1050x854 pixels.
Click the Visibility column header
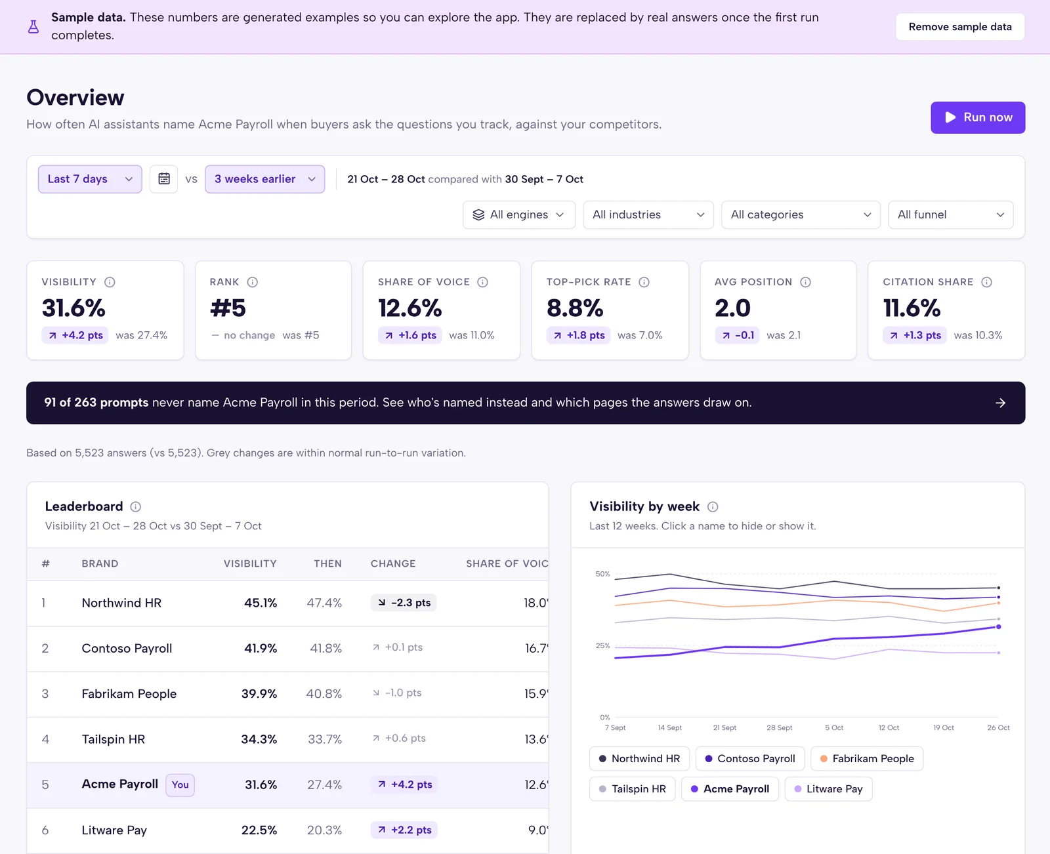click(250, 564)
